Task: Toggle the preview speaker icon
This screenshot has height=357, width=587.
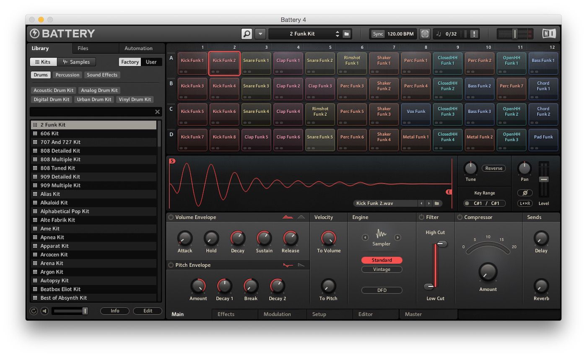Action: (x=44, y=311)
